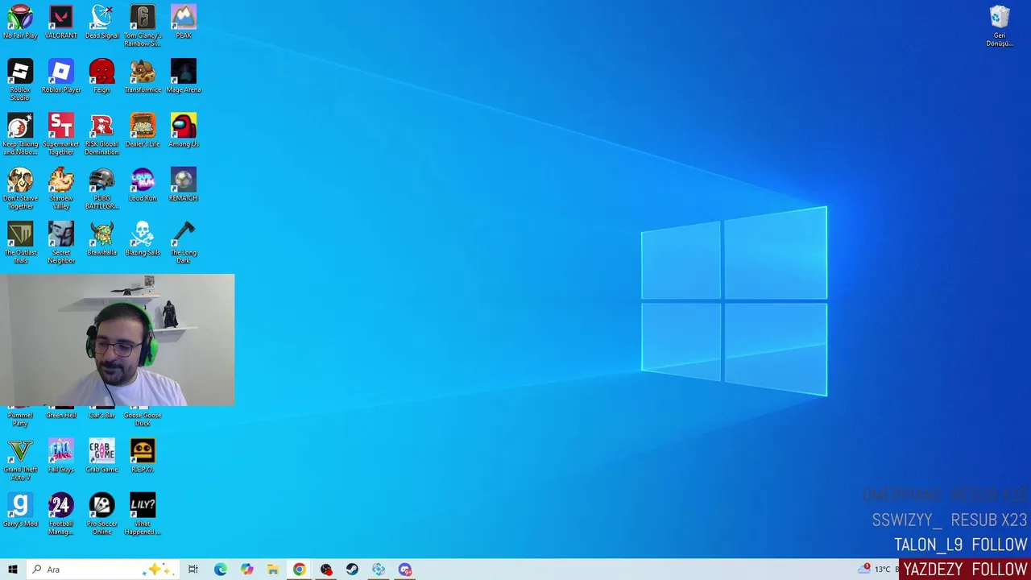Select the Stardew Valley desktop icon
Viewport: 1031px width, 580px height.
tap(61, 188)
